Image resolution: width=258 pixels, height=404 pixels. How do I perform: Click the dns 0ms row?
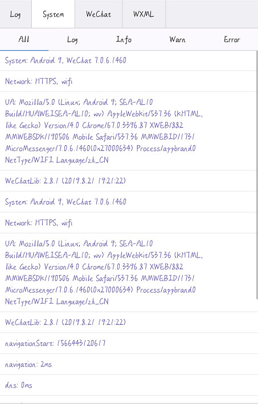pyautogui.click(x=128, y=385)
